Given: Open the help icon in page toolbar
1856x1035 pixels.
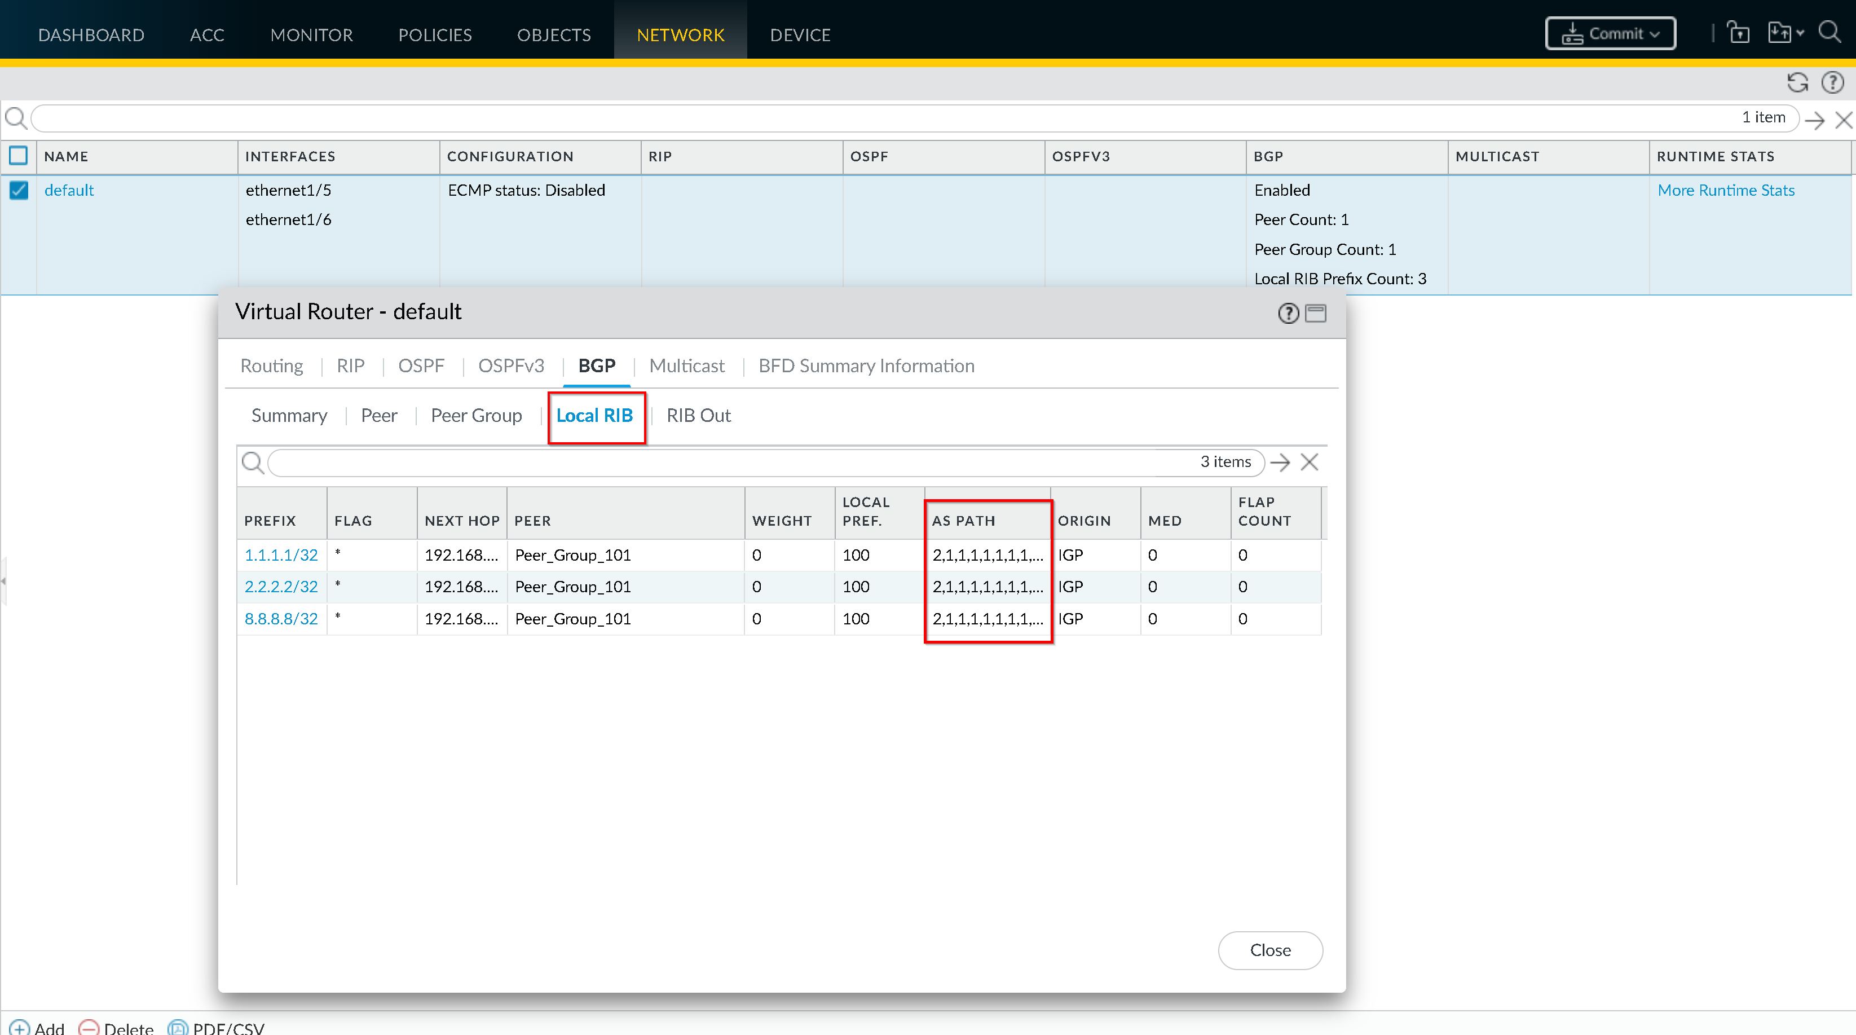Looking at the screenshot, I should coord(1832,82).
